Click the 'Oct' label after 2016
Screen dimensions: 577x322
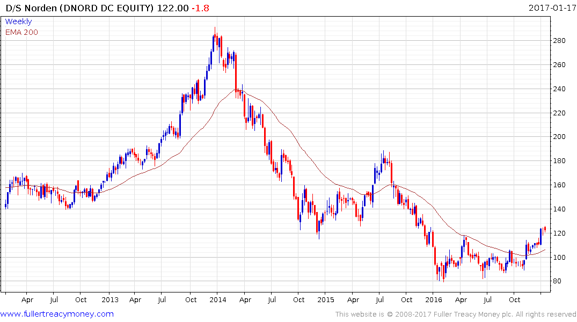click(514, 299)
